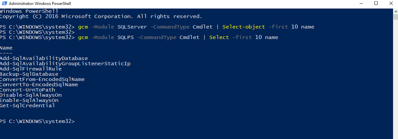
Task: Maximize the PowerShell window
Action: 376,4
